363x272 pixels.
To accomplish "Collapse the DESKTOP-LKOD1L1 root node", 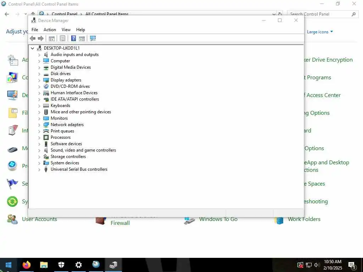I will point(32,48).
